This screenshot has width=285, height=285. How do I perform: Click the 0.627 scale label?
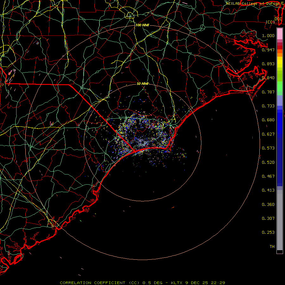268,134
